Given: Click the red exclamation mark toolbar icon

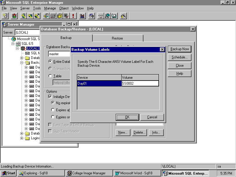Looking at the screenshot, I should tap(73, 16).
